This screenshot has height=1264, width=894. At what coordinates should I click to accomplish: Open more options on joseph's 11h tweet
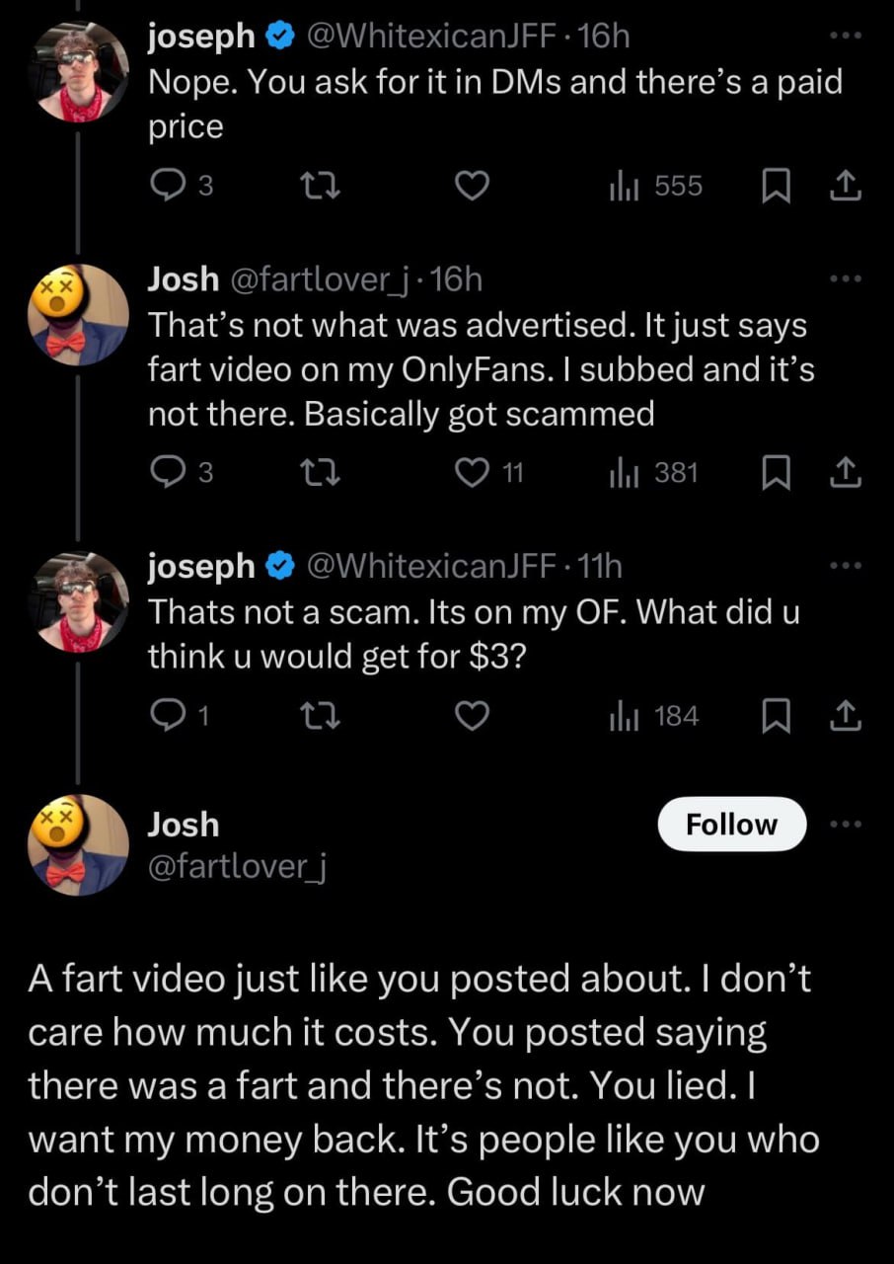pyautogui.click(x=846, y=566)
